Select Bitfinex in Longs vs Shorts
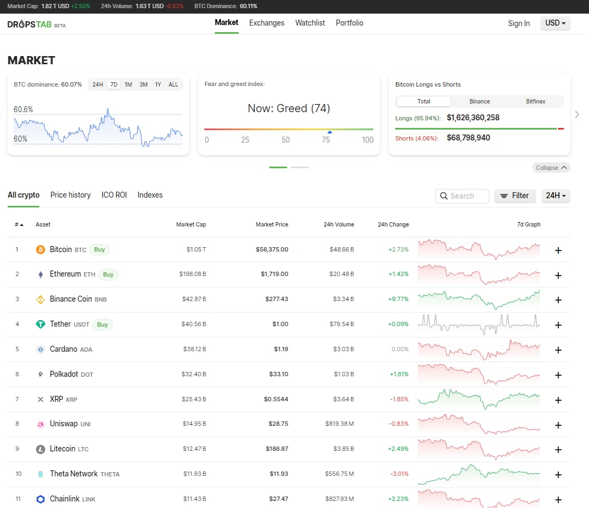 click(535, 101)
